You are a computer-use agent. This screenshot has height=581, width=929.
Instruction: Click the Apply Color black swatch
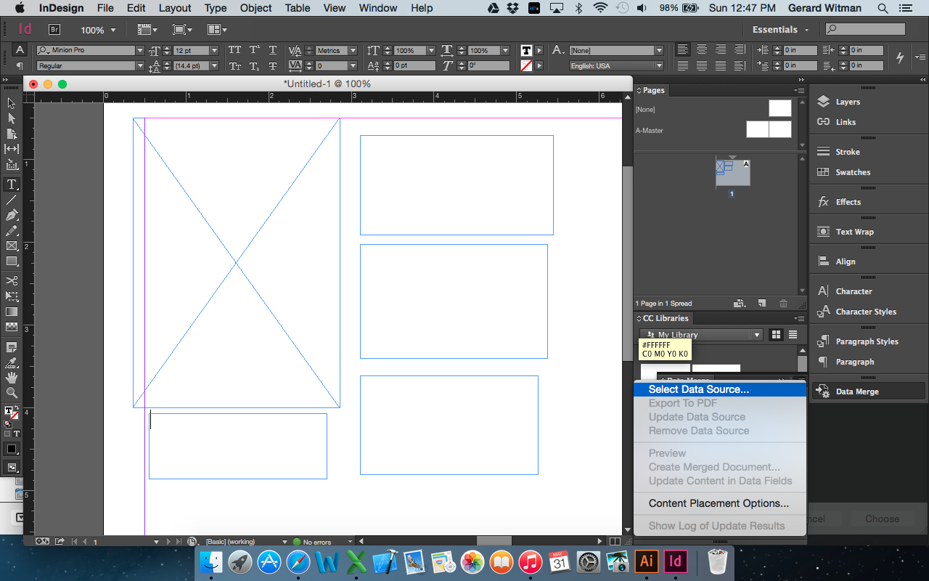coord(12,450)
